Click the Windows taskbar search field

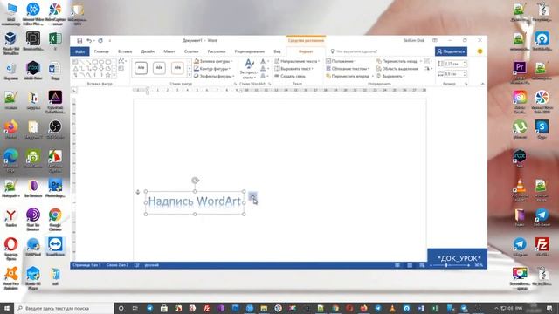coord(64,308)
